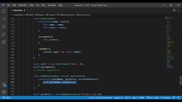Image resolution: width=182 pixels, height=102 pixels.
Task: Click the commented console.log(user1) line
Action: click(47, 70)
